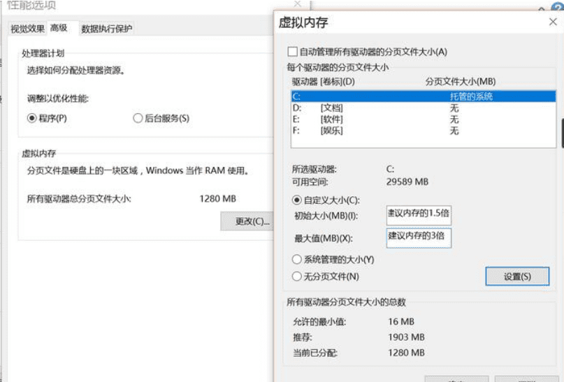Click the 16 MB minimum allowed value
This screenshot has height=382, width=564.
coord(401,322)
